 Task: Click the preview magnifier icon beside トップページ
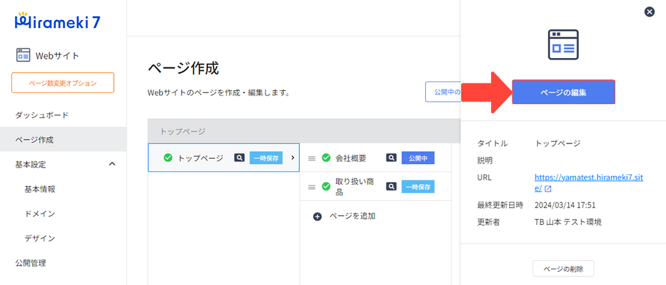pos(240,158)
